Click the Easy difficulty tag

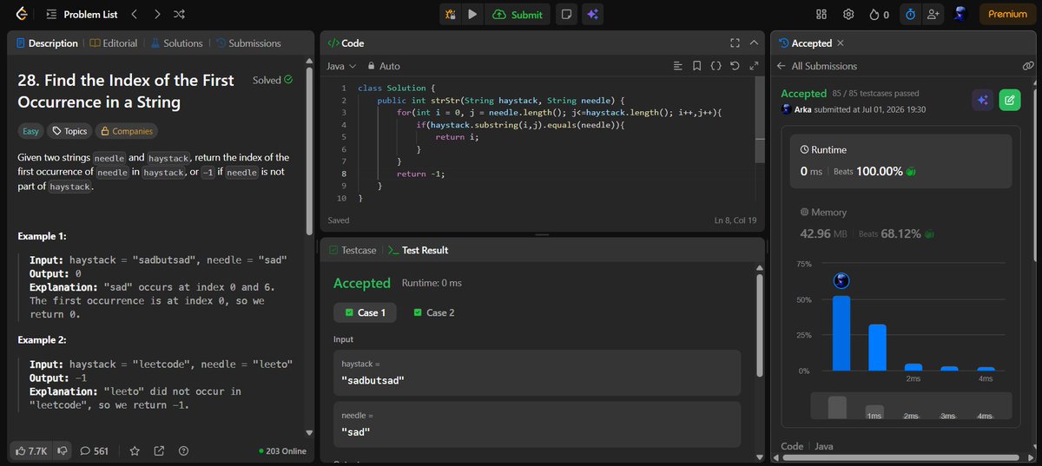(30, 131)
